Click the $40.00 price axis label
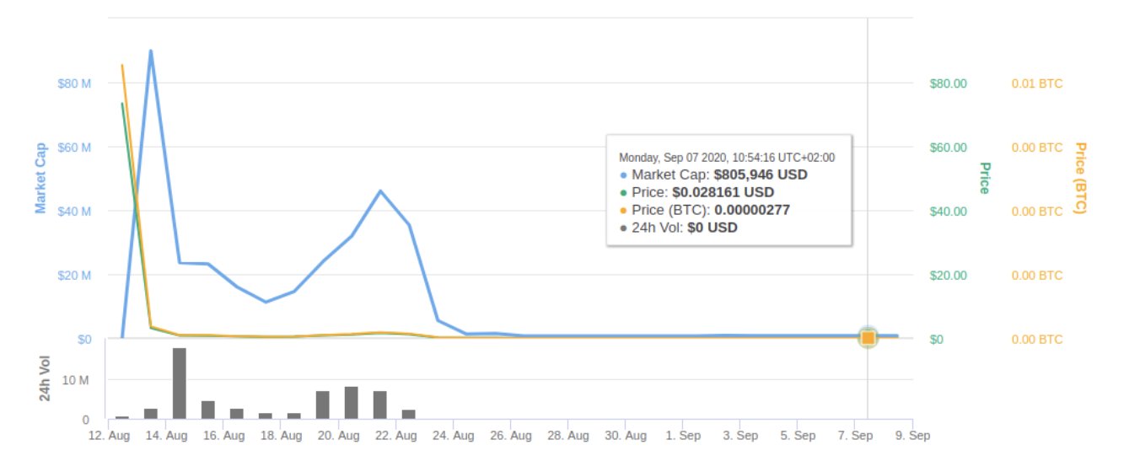The width and height of the screenshot is (1140, 472). click(948, 212)
